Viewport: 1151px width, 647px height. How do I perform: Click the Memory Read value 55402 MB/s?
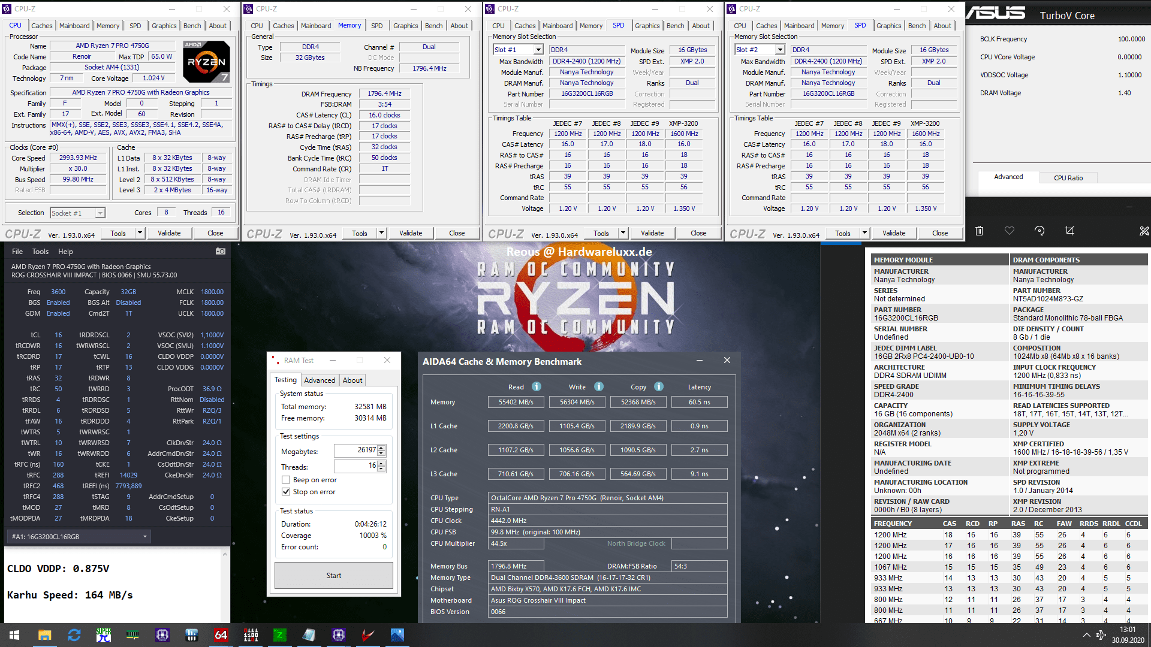pos(516,402)
